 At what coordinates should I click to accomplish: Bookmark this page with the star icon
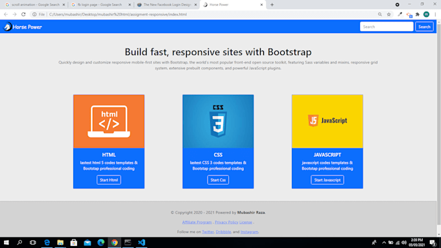tap(388, 14)
